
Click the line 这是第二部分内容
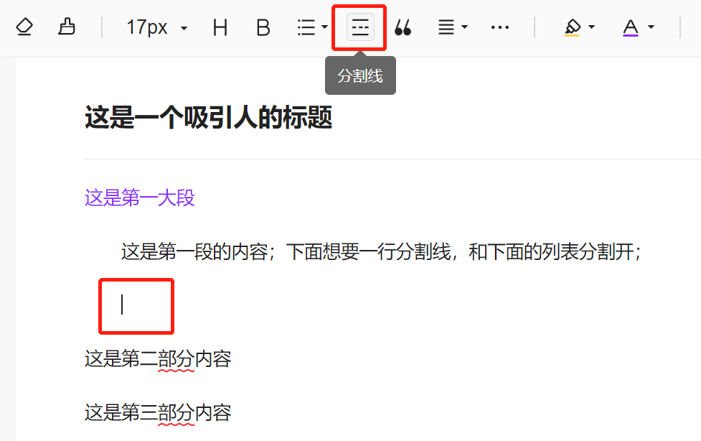(158, 359)
